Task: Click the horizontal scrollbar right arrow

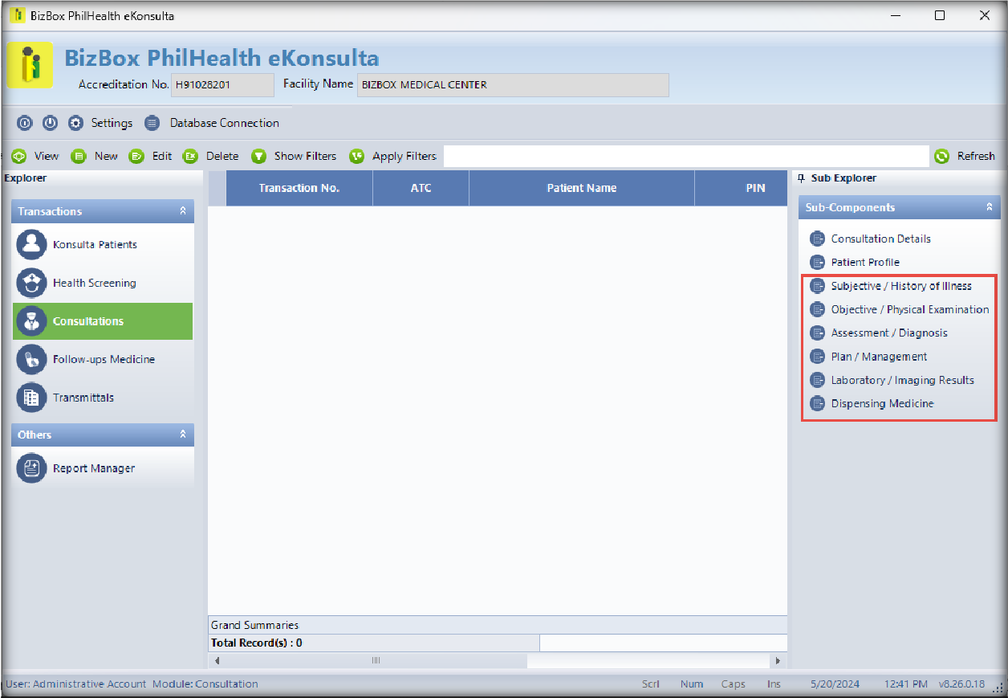Action: pyautogui.click(x=776, y=660)
